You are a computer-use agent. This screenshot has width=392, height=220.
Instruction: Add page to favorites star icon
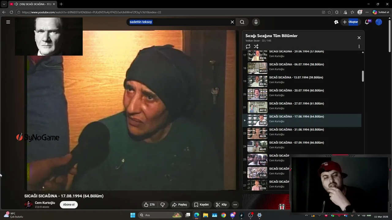[329, 12]
